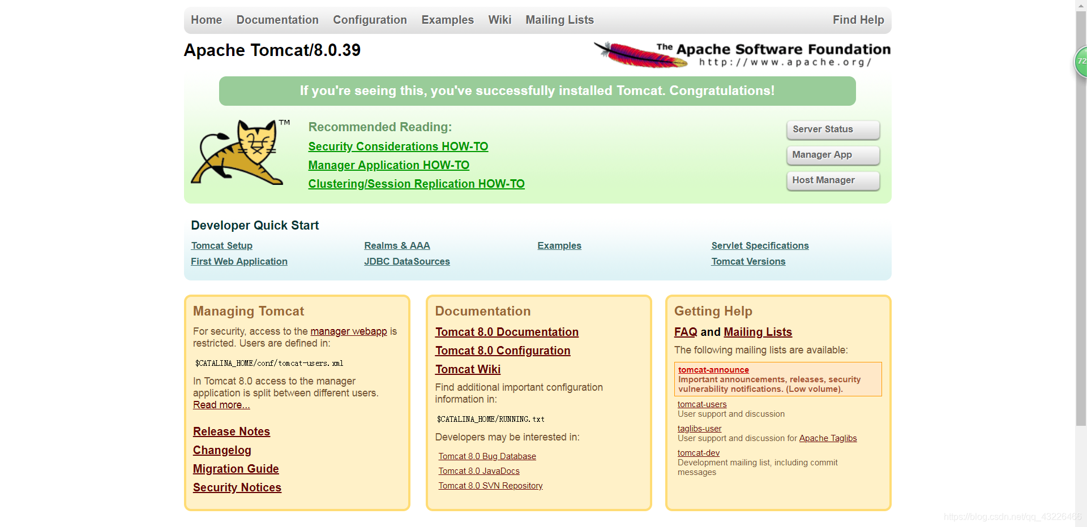Open the Tomcat Setup link
1087x527 pixels.
pos(221,245)
